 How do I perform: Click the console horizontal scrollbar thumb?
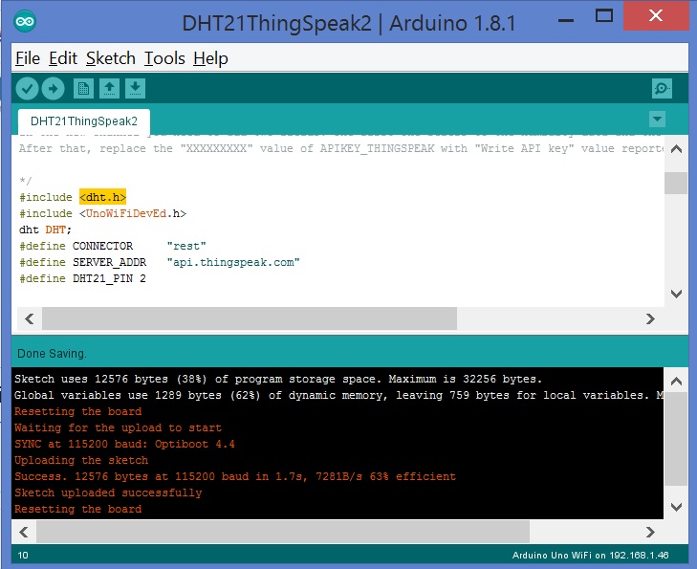283,532
